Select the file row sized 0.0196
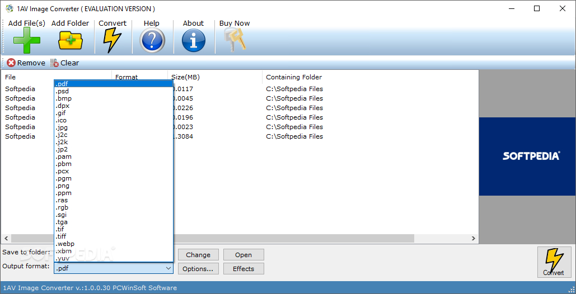The height and width of the screenshot is (294, 576). pos(240,117)
